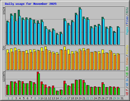Click the orange Sites bar for day 22
The height and width of the screenshot is (101, 130).
88,59
